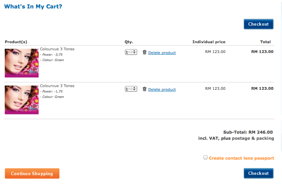This screenshot has height=187, width=282.
Task: Open the postage & packing link
Action: 253,138
